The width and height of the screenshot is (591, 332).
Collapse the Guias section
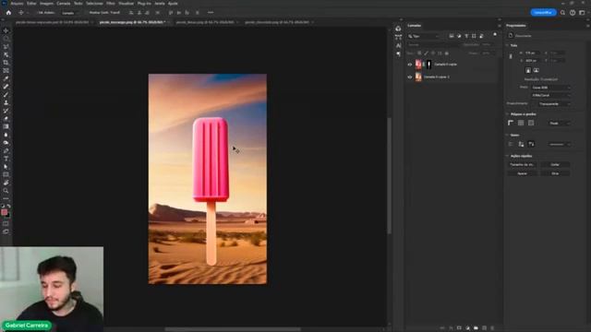pyautogui.click(x=507, y=135)
